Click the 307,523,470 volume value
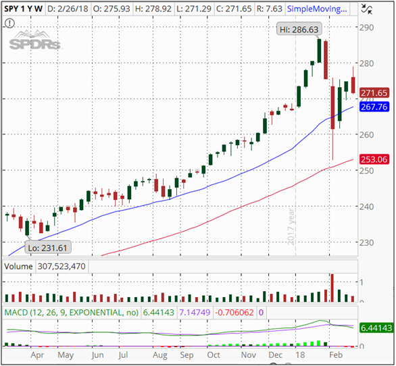396x366 pixels. [x=61, y=266]
